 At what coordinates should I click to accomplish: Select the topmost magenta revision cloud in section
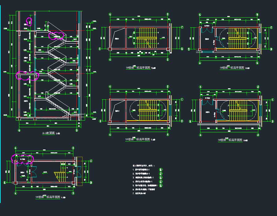click(29, 21)
